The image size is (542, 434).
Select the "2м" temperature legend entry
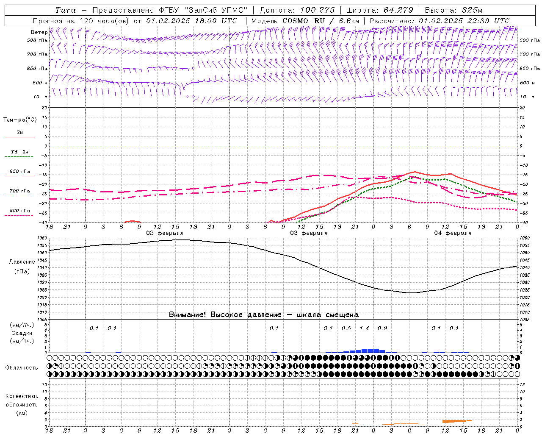pos(19,133)
